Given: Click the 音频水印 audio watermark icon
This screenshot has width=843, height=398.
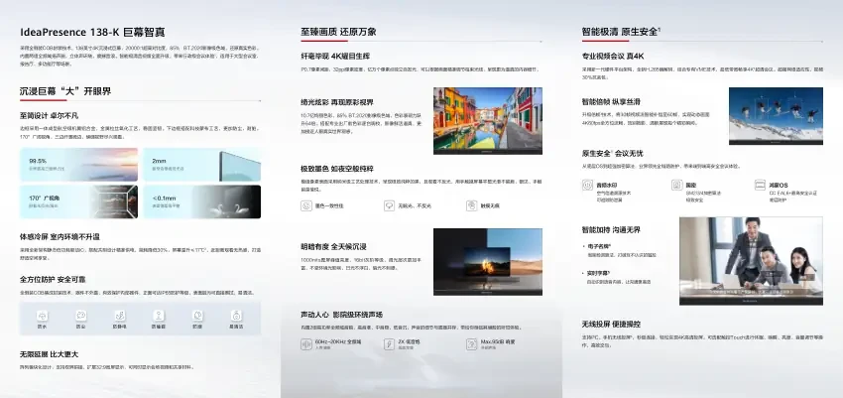Looking at the screenshot, I should click(587, 185).
